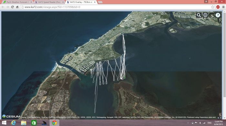Click the browser back arrow

tap(3, 7)
